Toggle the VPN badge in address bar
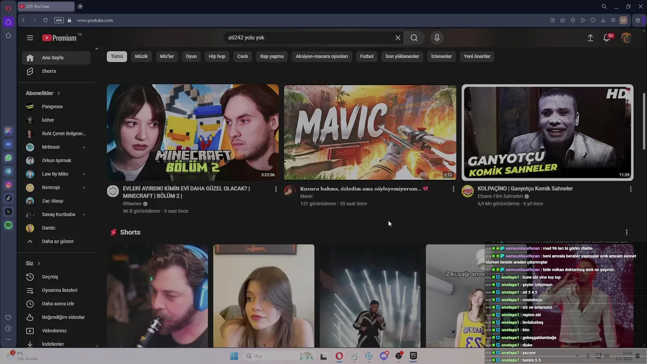This screenshot has height=364, width=647. (59, 20)
